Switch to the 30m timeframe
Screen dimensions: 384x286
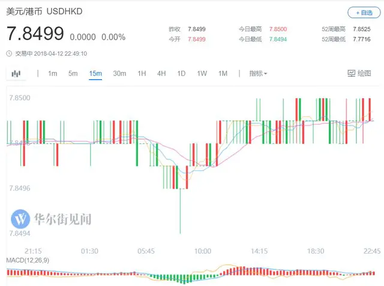point(119,73)
